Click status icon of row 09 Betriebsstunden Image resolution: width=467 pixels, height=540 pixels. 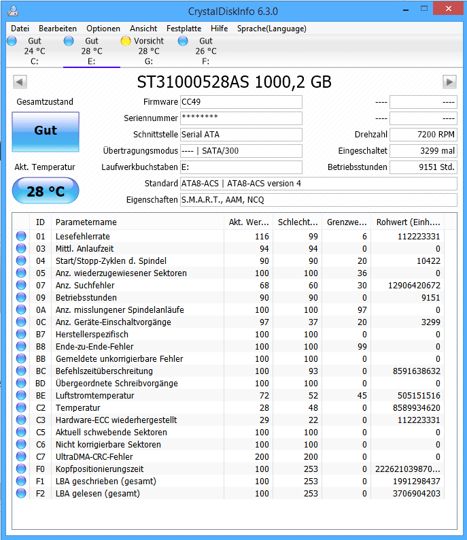coord(21,297)
